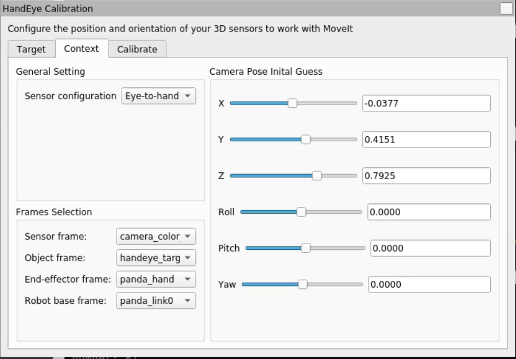Switch to the Target tab

[31, 49]
